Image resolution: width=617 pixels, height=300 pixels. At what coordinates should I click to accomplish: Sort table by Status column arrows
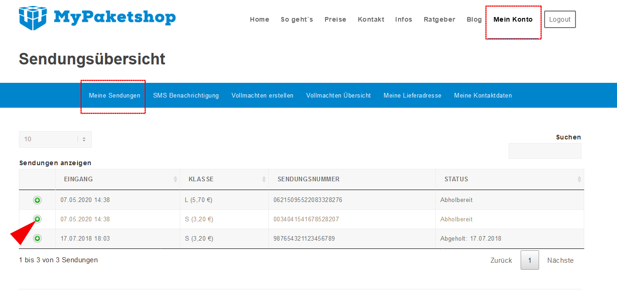tap(579, 179)
